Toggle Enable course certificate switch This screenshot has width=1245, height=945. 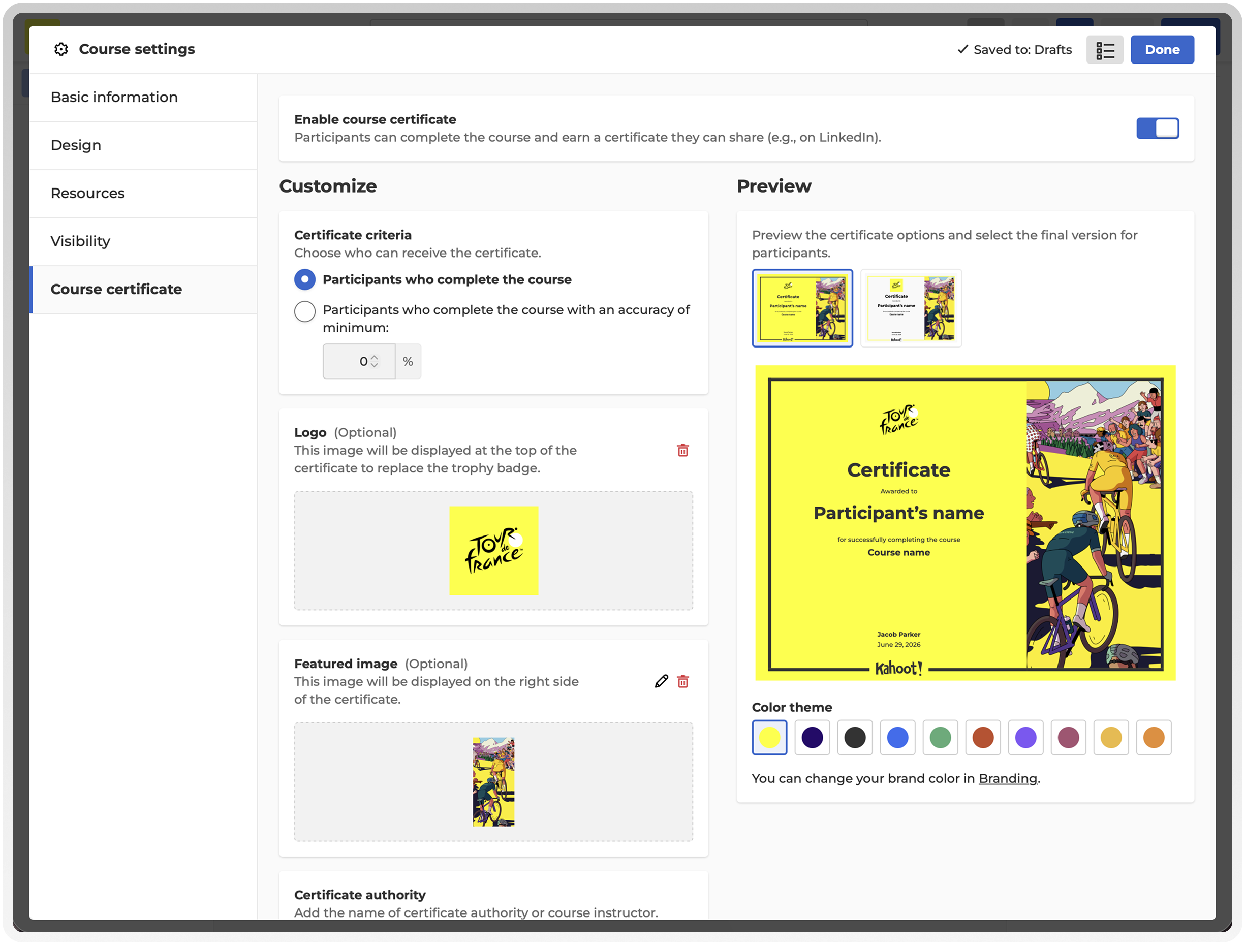1157,129
